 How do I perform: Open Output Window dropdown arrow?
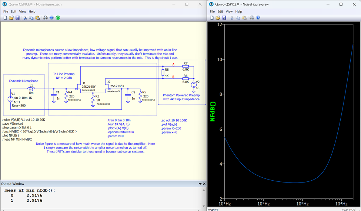coord(200,184)
